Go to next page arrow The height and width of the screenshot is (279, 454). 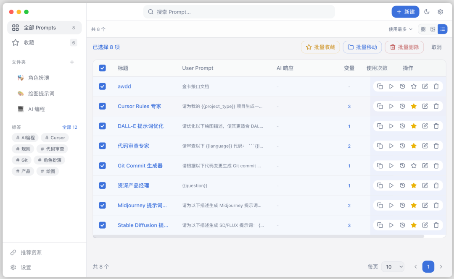441,266
